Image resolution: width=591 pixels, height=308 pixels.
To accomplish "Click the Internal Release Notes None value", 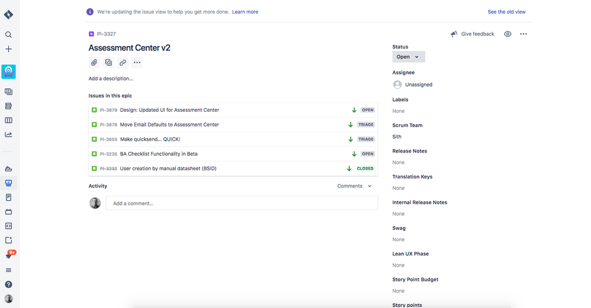I will coord(398,214).
